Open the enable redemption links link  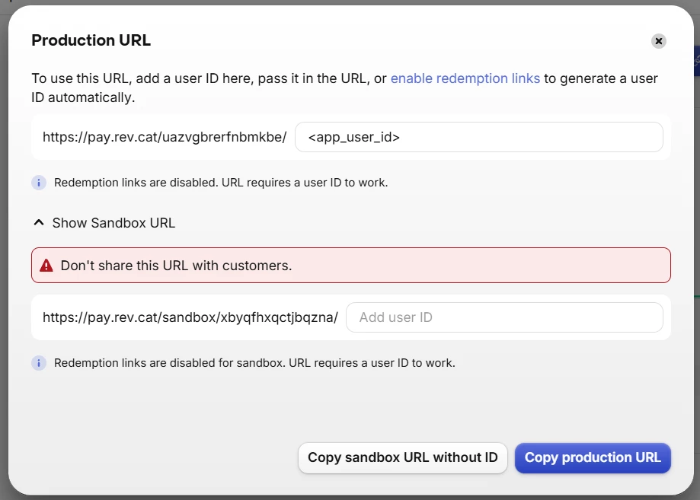[465, 78]
